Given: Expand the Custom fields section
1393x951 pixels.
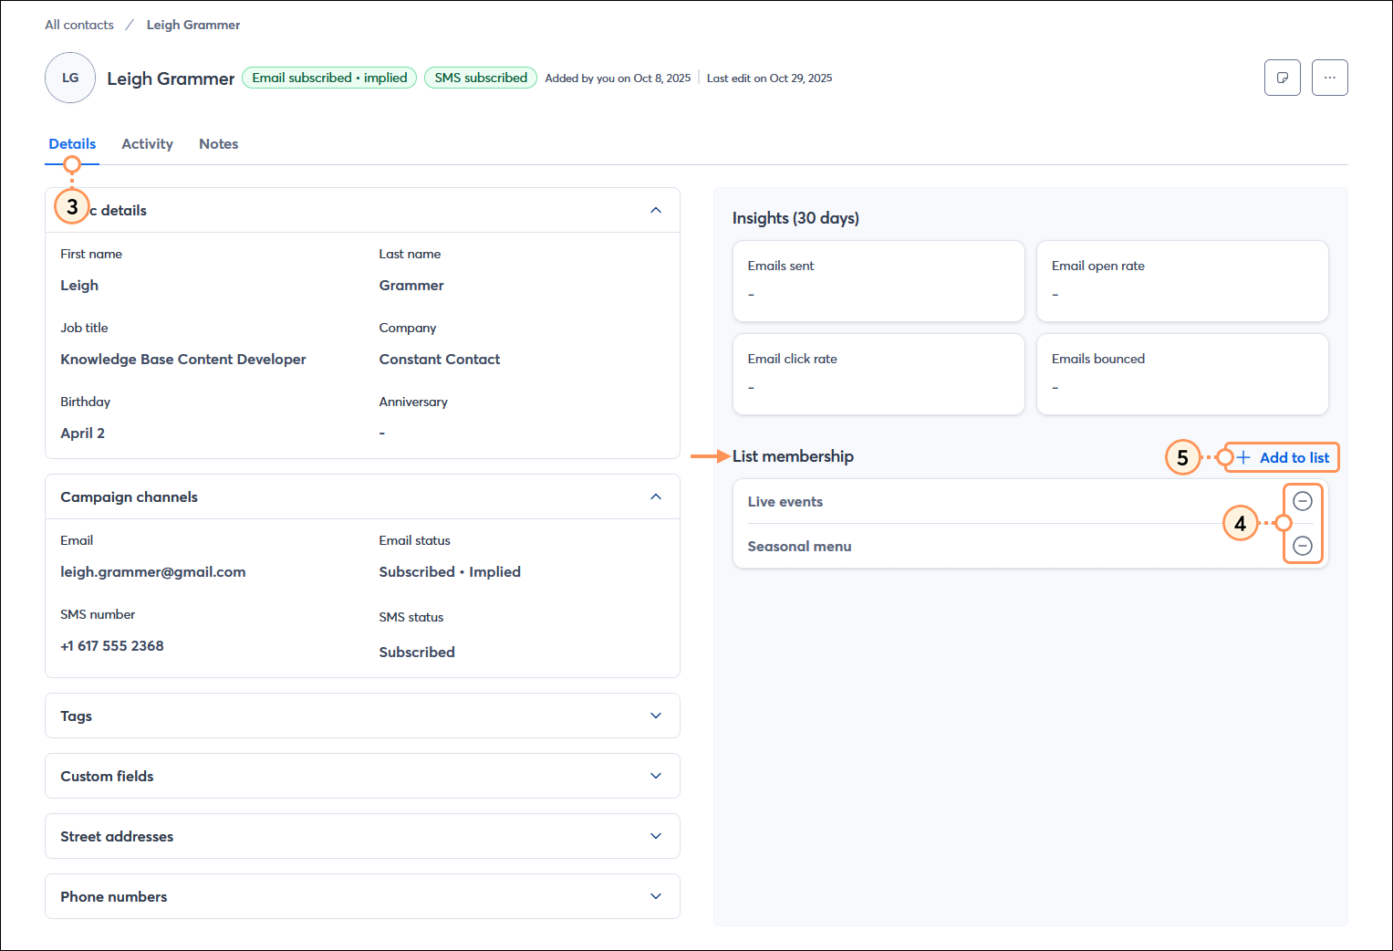Looking at the screenshot, I should click(655, 776).
